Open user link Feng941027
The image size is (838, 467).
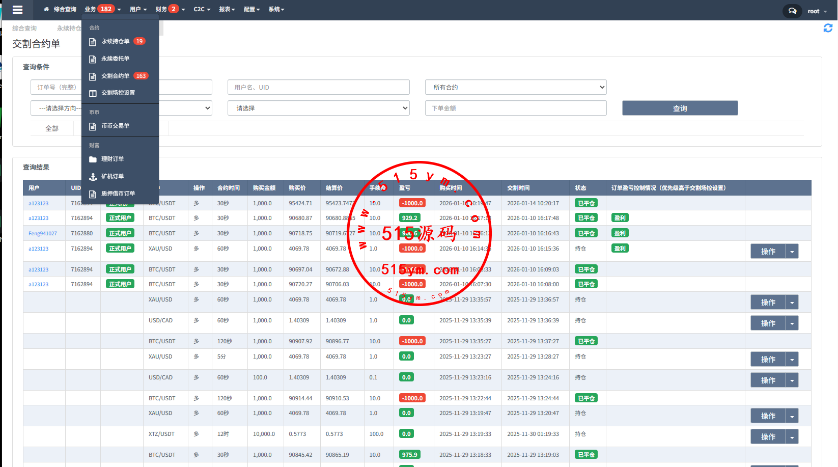(x=43, y=234)
